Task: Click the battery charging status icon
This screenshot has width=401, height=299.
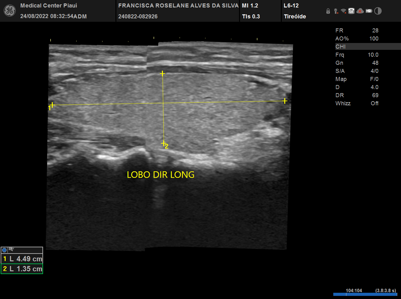Action: (369, 11)
